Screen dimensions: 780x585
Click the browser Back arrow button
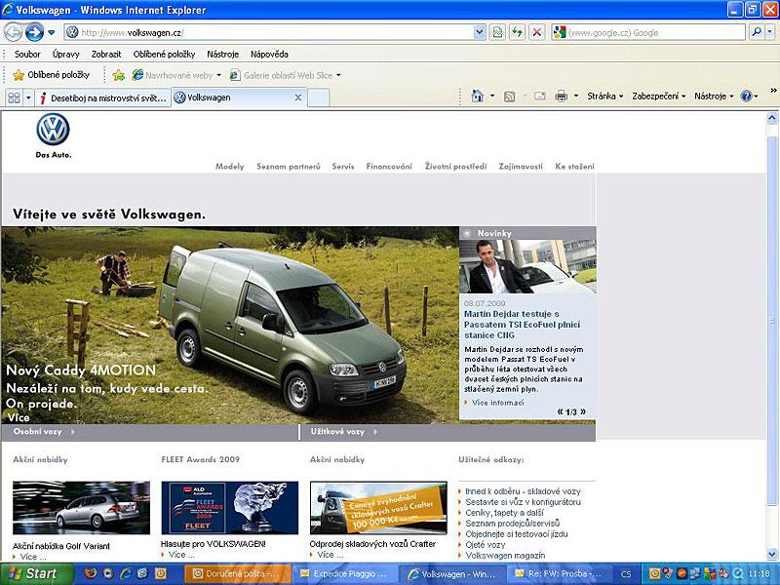[x=13, y=33]
